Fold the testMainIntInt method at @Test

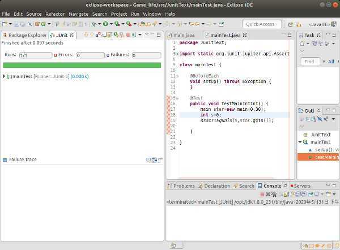[176, 98]
